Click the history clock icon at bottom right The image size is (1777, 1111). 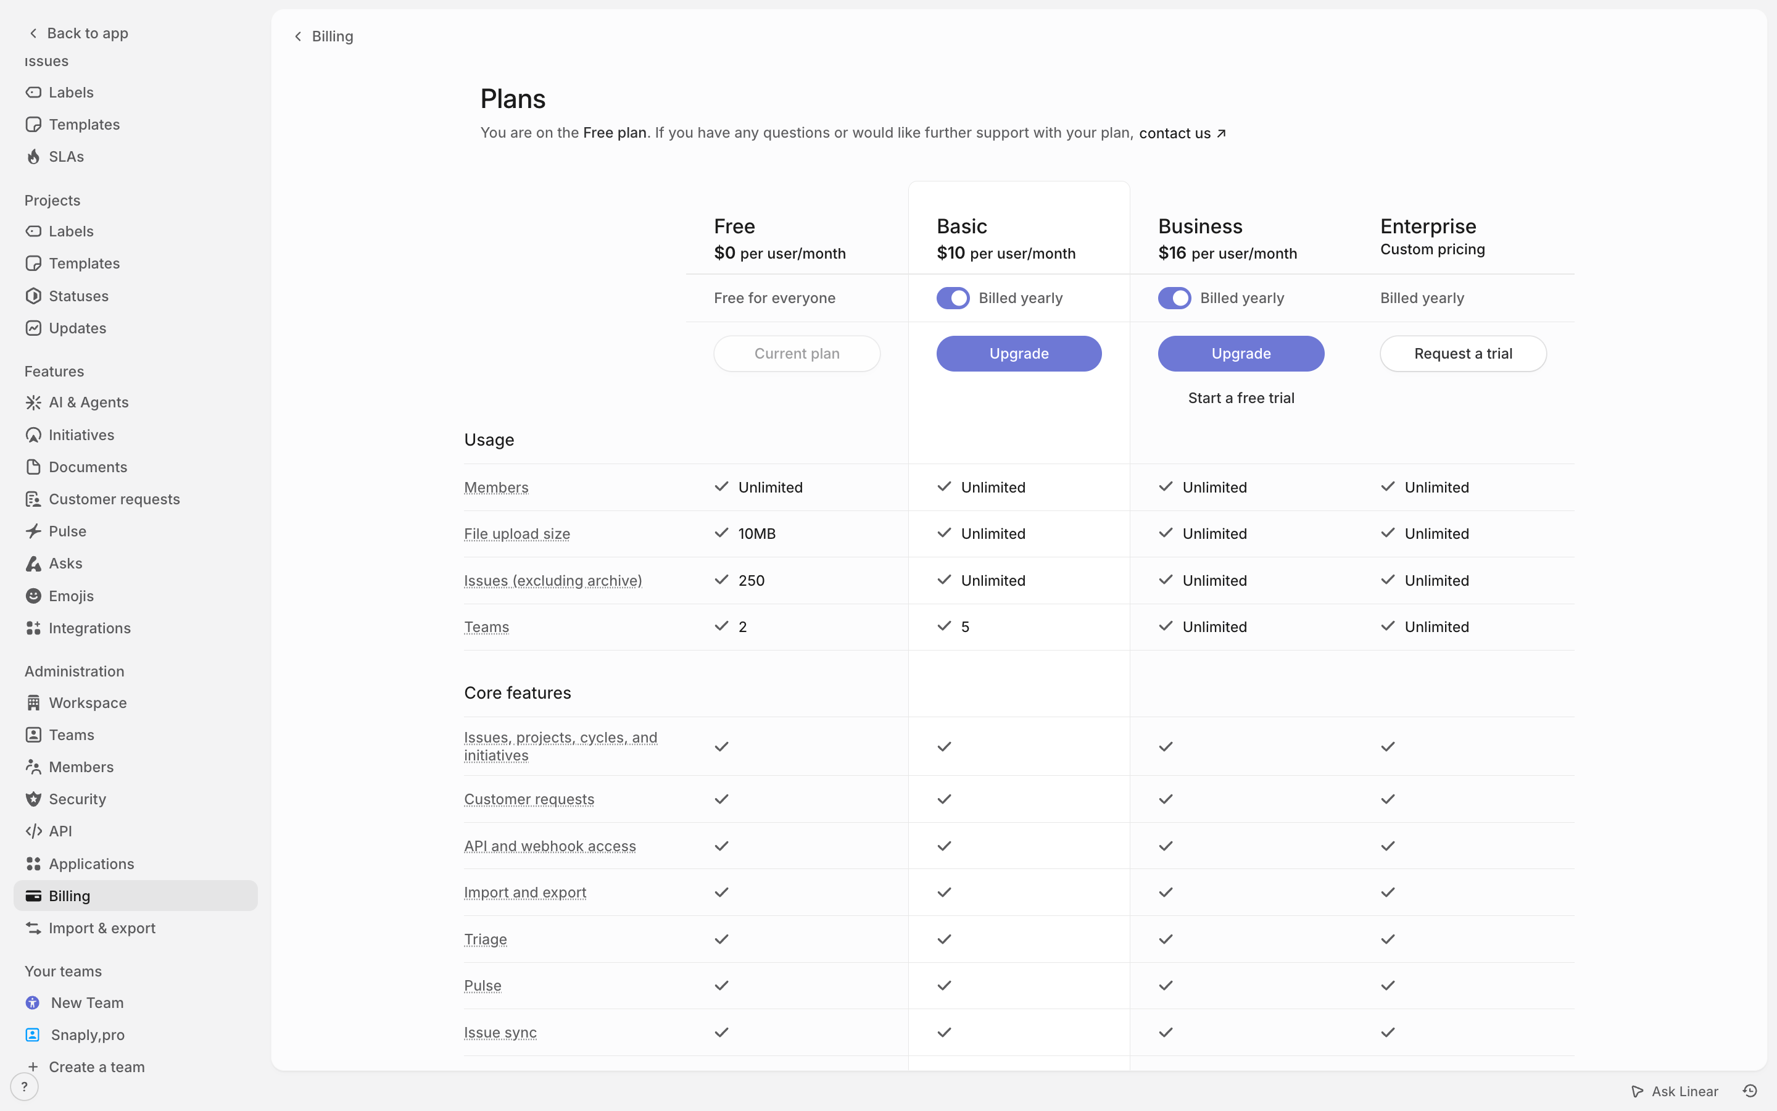(x=1750, y=1091)
